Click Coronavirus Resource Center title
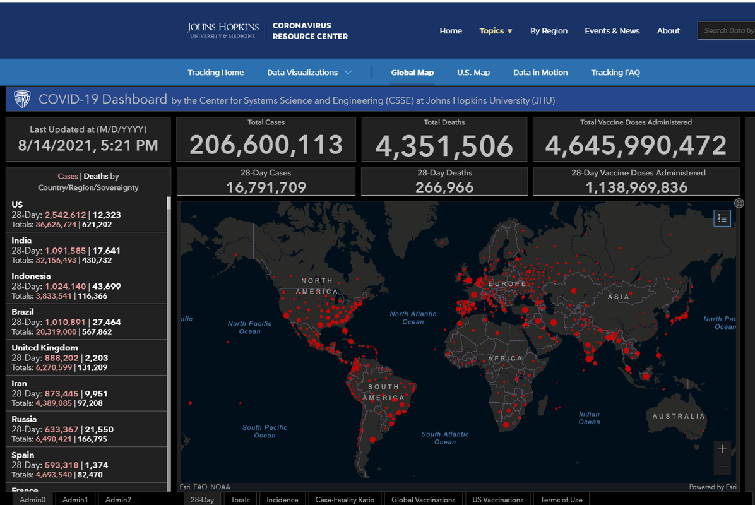 click(x=310, y=31)
